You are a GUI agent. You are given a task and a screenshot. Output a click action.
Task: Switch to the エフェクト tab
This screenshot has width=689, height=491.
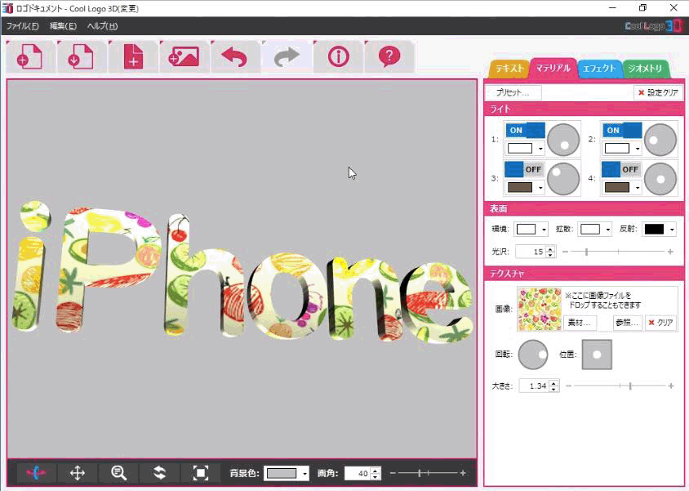599,69
